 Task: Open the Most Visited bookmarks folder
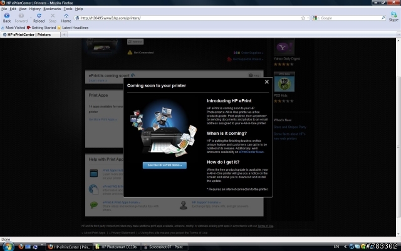tap(13, 28)
